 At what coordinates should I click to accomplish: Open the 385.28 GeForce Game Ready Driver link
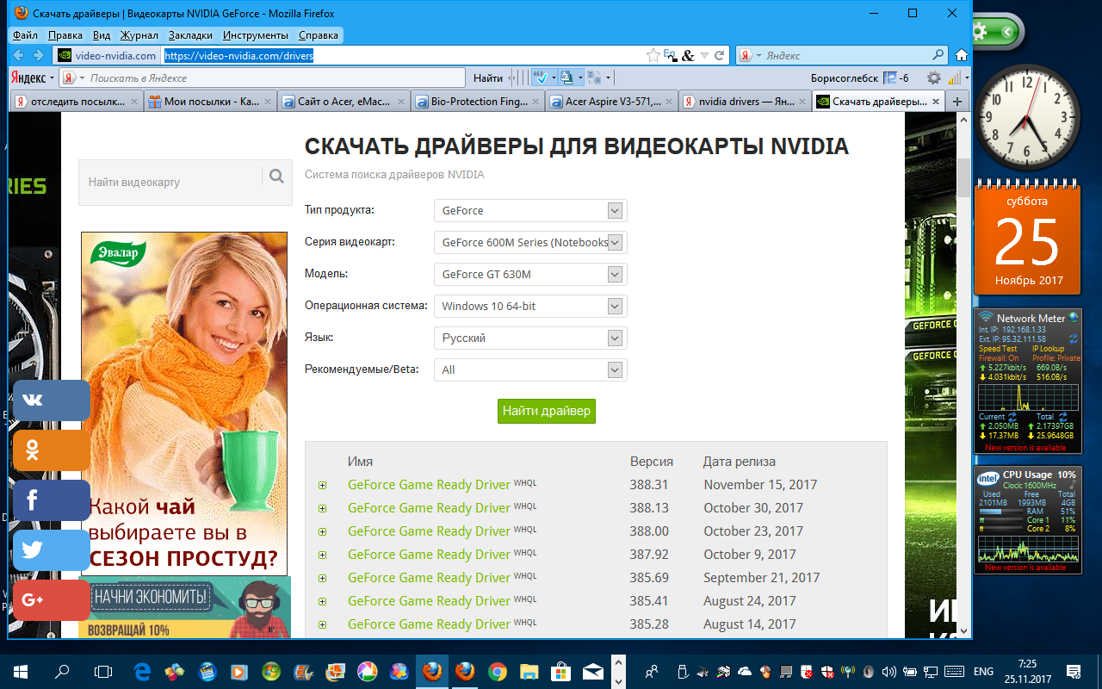tap(429, 624)
